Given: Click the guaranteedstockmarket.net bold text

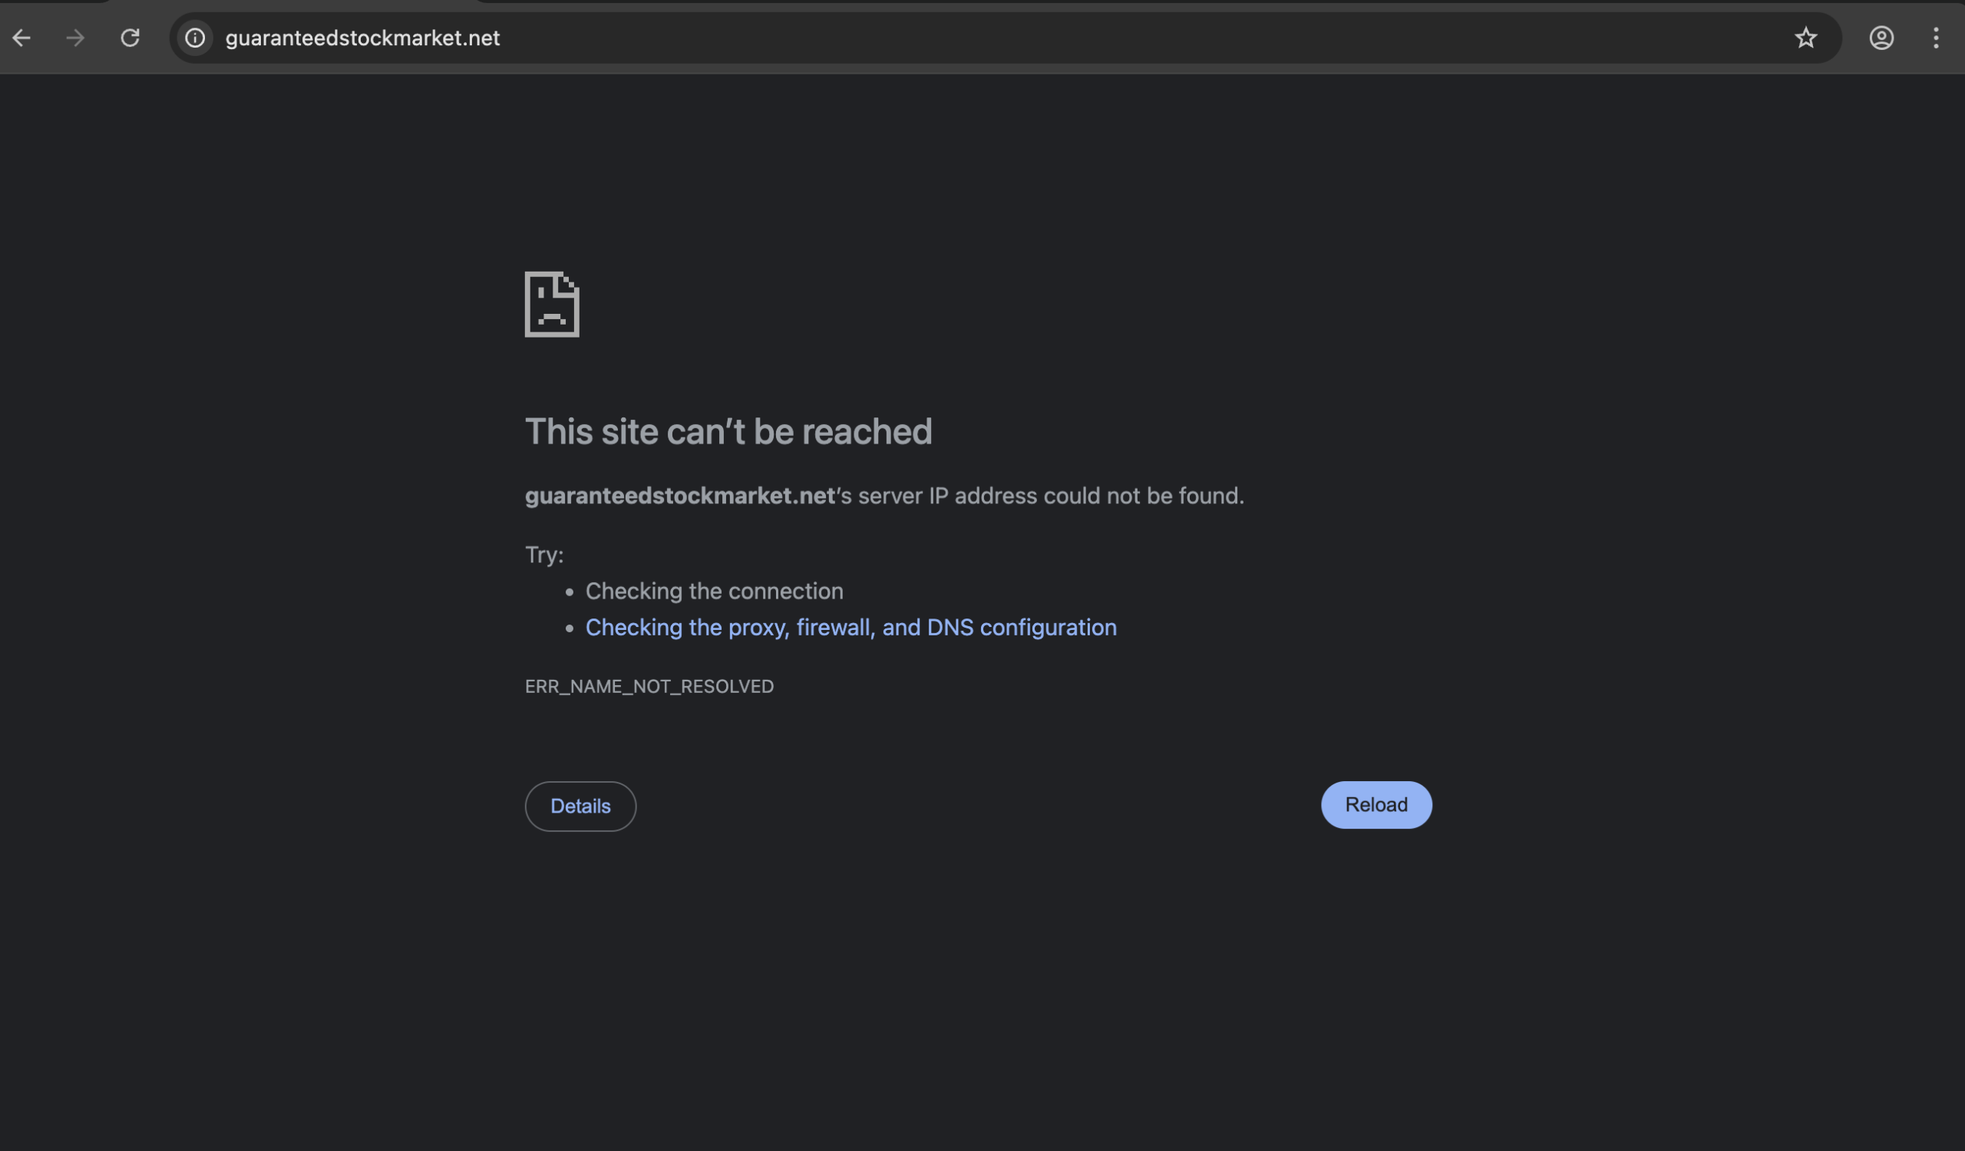Looking at the screenshot, I should (680, 496).
